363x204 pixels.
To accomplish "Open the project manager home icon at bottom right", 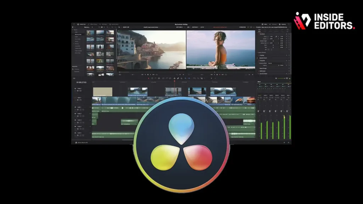I will (284, 142).
